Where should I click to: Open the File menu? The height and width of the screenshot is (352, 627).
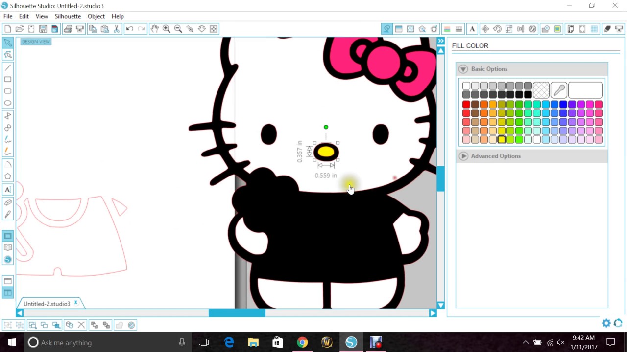click(x=8, y=16)
